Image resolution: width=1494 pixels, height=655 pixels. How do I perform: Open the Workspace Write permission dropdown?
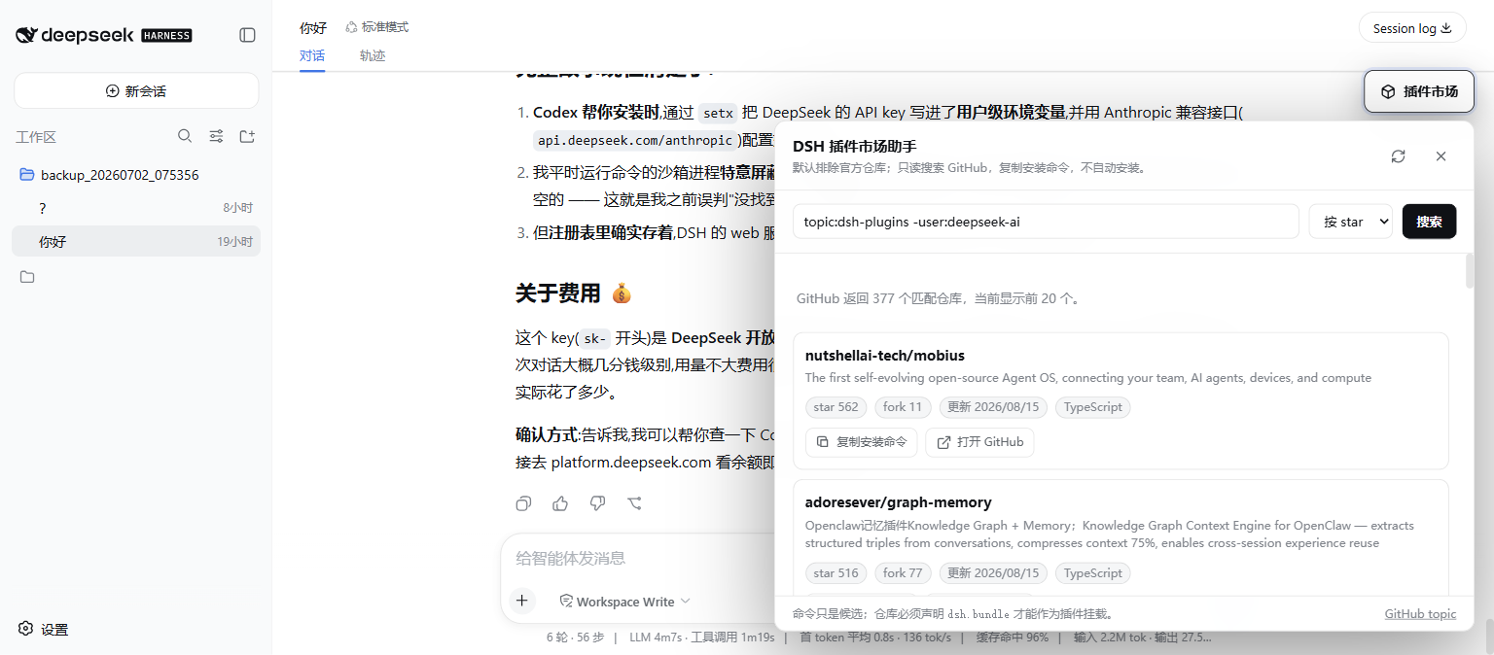click(624, 602)
